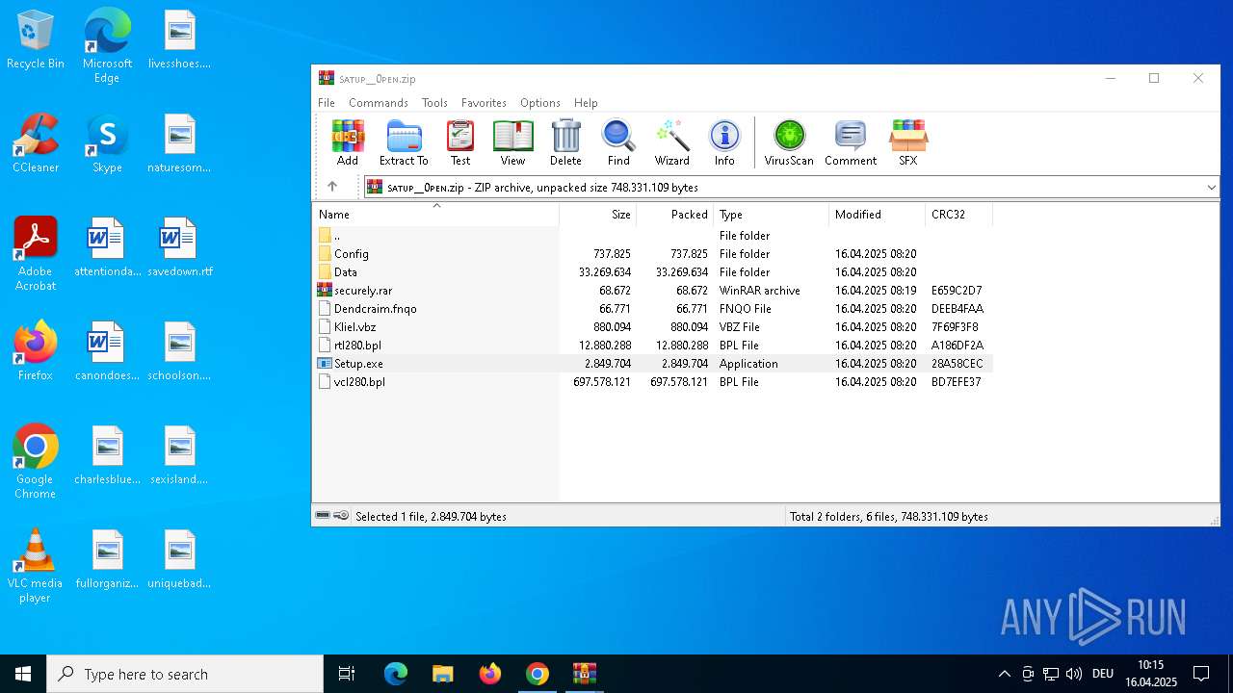Image resolution: width=1233 pixels, height=693 pixels.
Task: Click the Task View taskbar button
Action: click(347, 674)
